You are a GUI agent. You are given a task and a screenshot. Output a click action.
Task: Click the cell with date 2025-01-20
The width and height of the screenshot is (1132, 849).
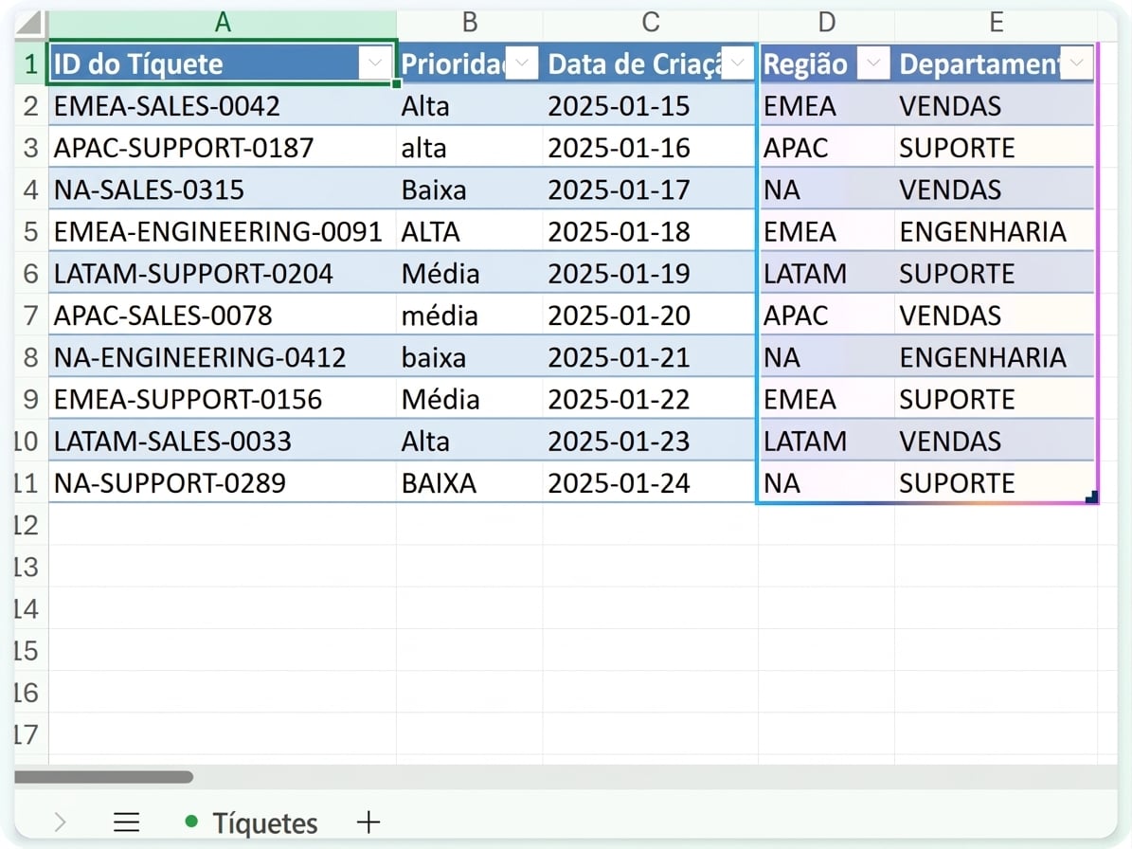(x=650, y=316)
